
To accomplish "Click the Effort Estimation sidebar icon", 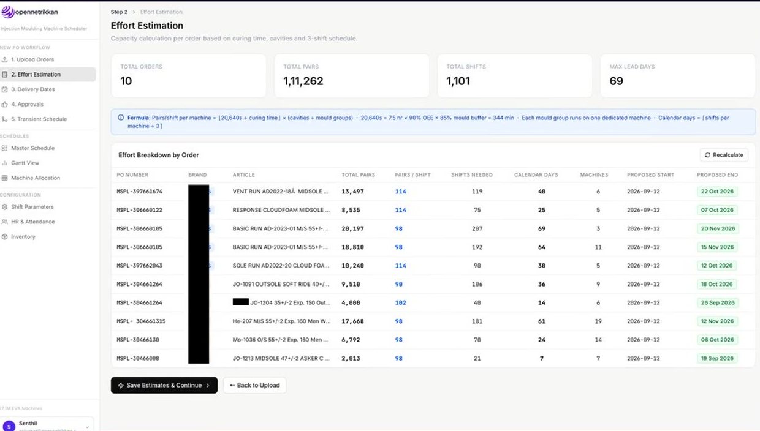I will 5,75.
